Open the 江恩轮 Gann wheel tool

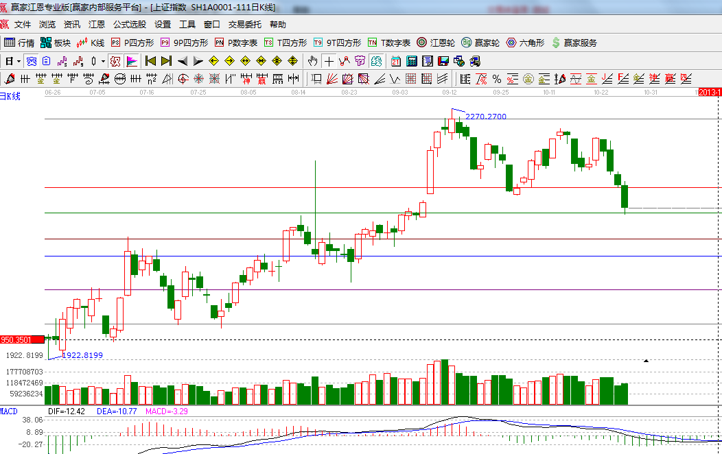click(436, 43)
